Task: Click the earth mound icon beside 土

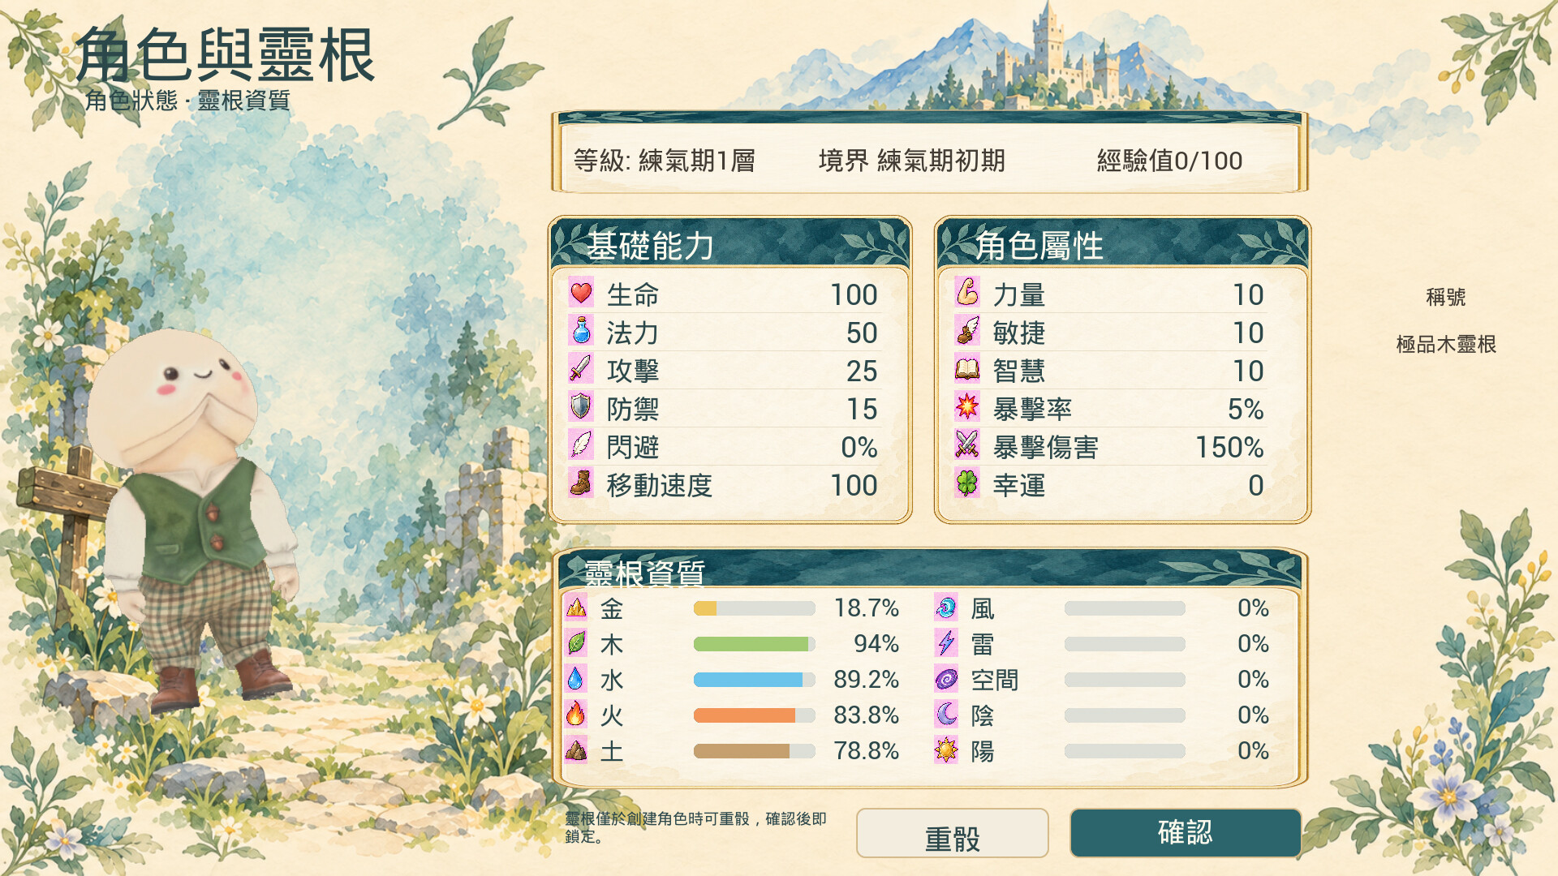Action: click(576, 750)
